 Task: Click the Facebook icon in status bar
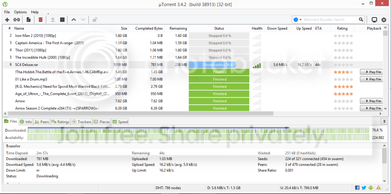[x=357, y=188]
